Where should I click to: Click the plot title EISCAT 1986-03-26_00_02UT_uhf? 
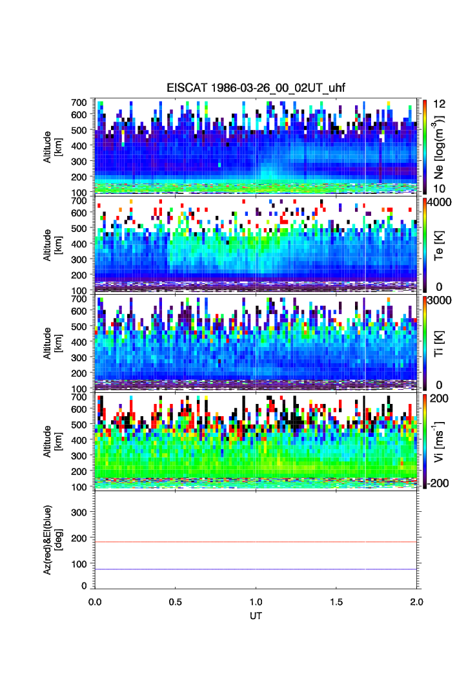click(x=256, y=88)
